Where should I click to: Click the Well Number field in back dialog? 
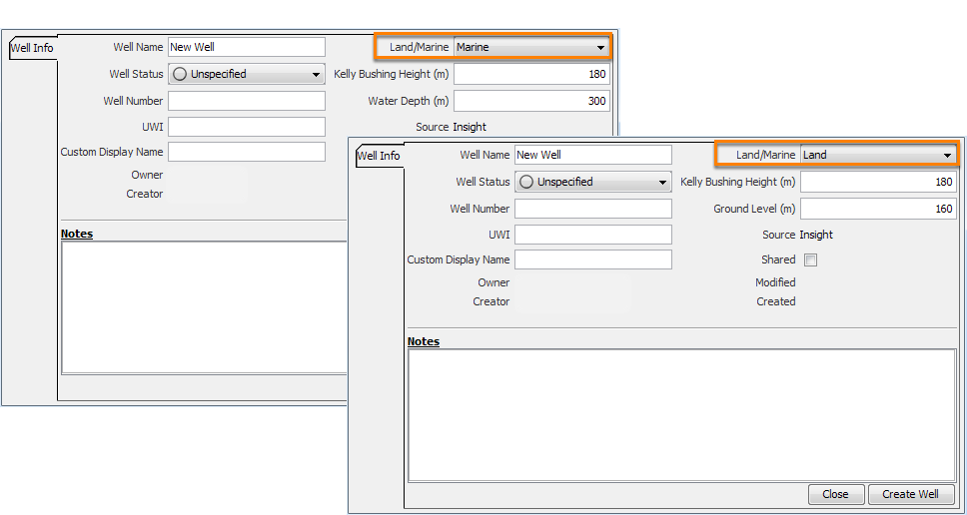tap(247, 101)
